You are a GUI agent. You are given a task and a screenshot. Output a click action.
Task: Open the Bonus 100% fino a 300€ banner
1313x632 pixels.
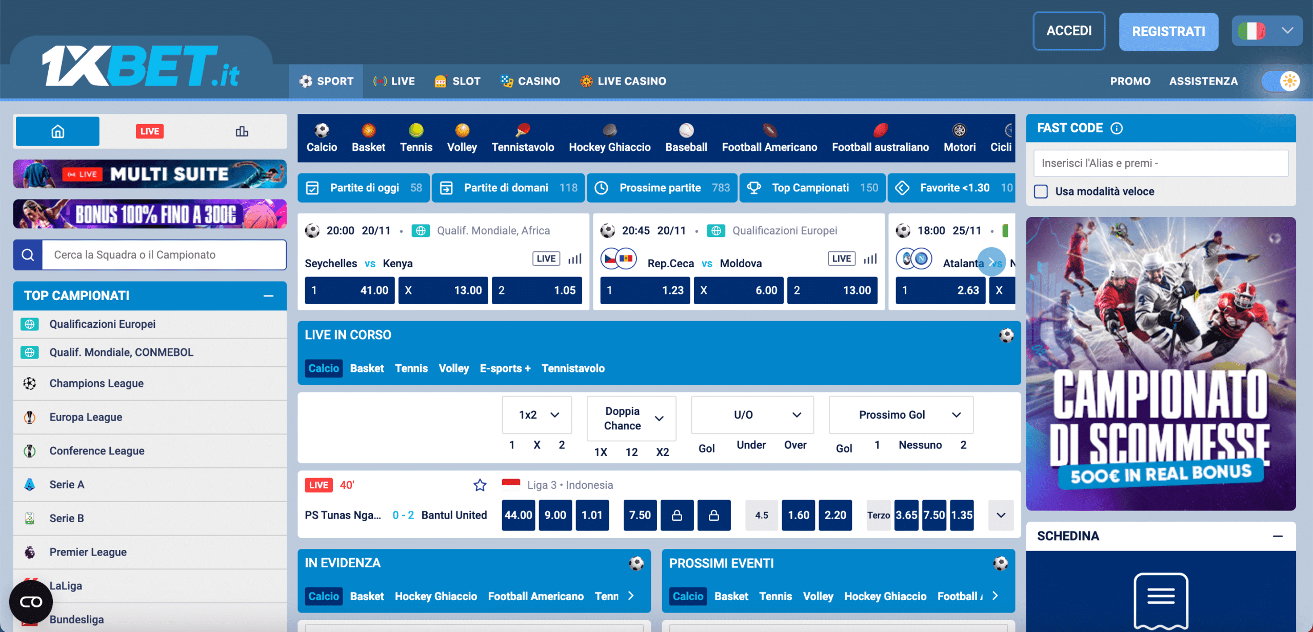click(x=150, y=214)
